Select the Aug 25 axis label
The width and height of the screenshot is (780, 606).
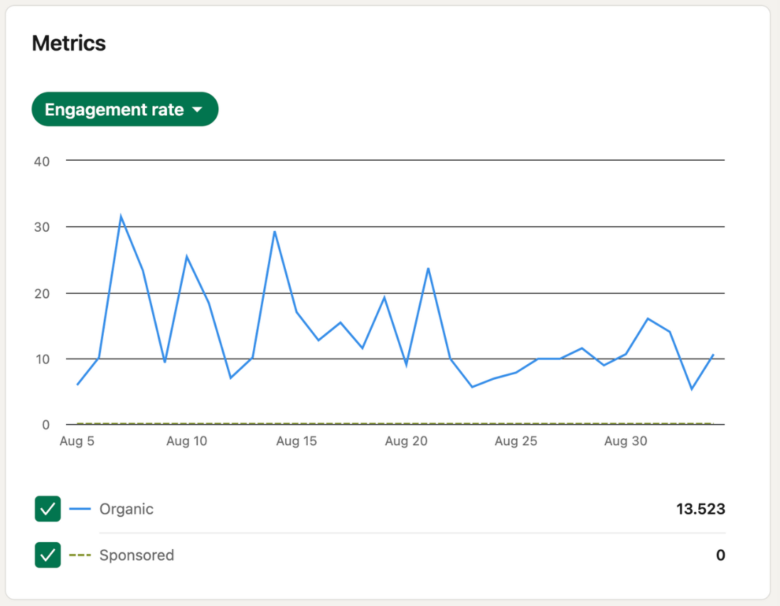(x=515, y=441)
